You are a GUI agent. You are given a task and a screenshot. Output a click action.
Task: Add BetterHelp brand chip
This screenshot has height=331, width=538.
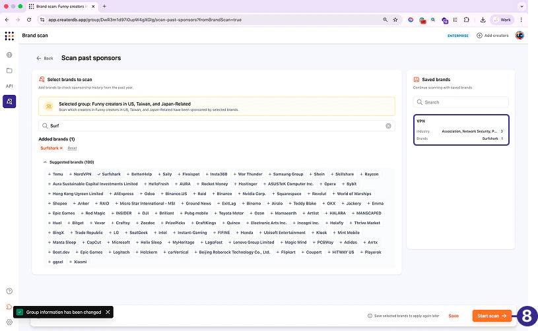139,174
